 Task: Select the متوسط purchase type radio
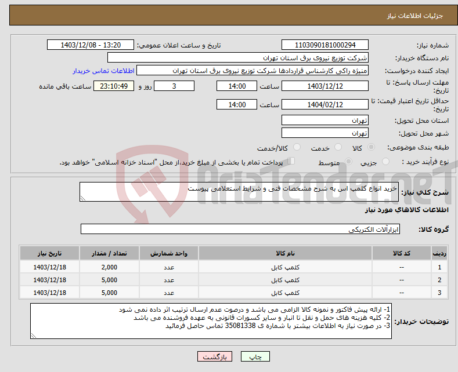tap(348, 162)
